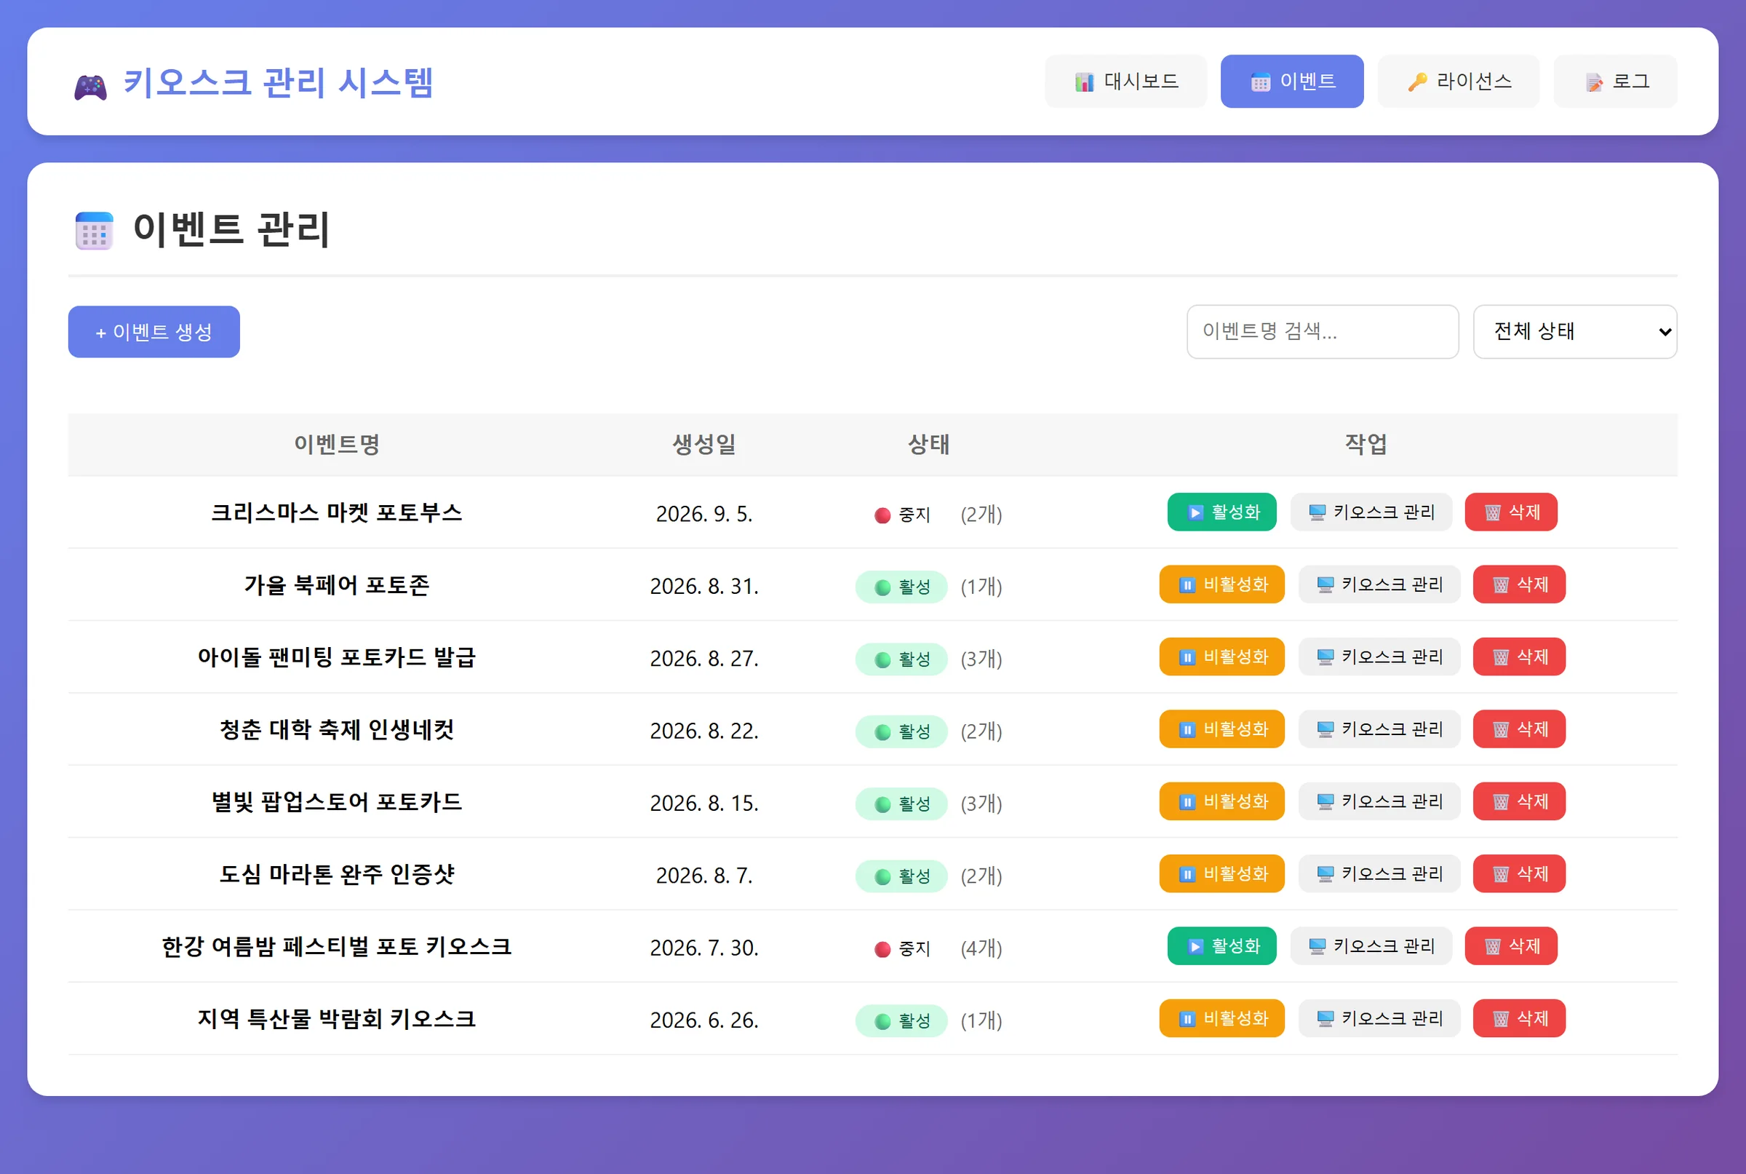This screenshot has height=1174, width=1746.
Task: Open 키오스크 관리 for 한강 여름밤 페스티벌
Action: (1371, 946)
